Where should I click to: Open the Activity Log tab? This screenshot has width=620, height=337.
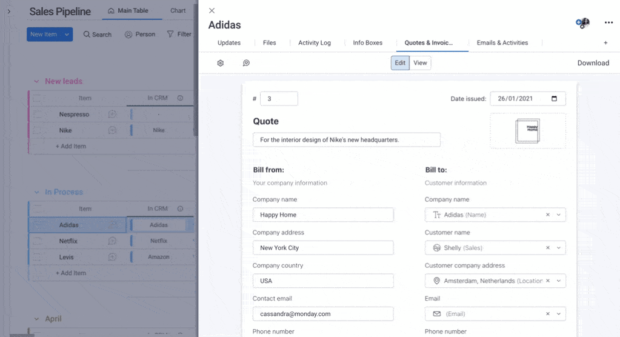(x=315, y=42)
